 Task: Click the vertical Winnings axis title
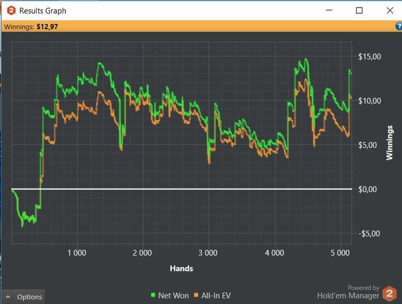coord(389,143)
